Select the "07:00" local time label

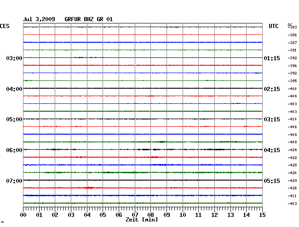pyautogui.click(x=14, y=181)
